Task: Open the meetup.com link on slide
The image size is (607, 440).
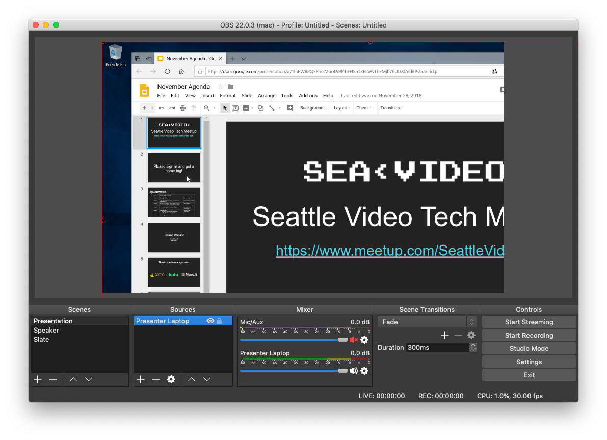Action: [389, 251]
